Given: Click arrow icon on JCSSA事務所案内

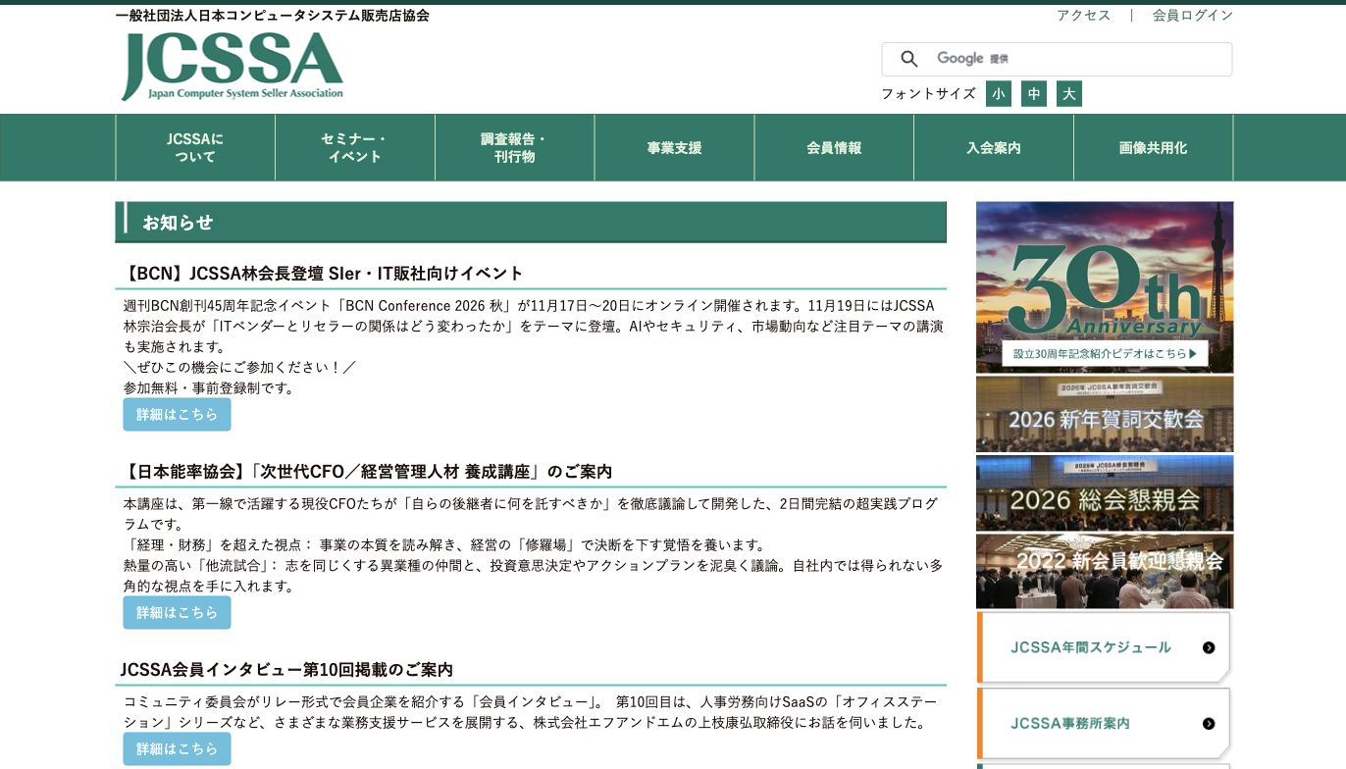Looking at the screenshot, I should point(1209,724).
